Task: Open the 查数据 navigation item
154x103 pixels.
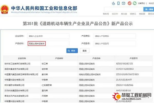Action: pos(142,14)
